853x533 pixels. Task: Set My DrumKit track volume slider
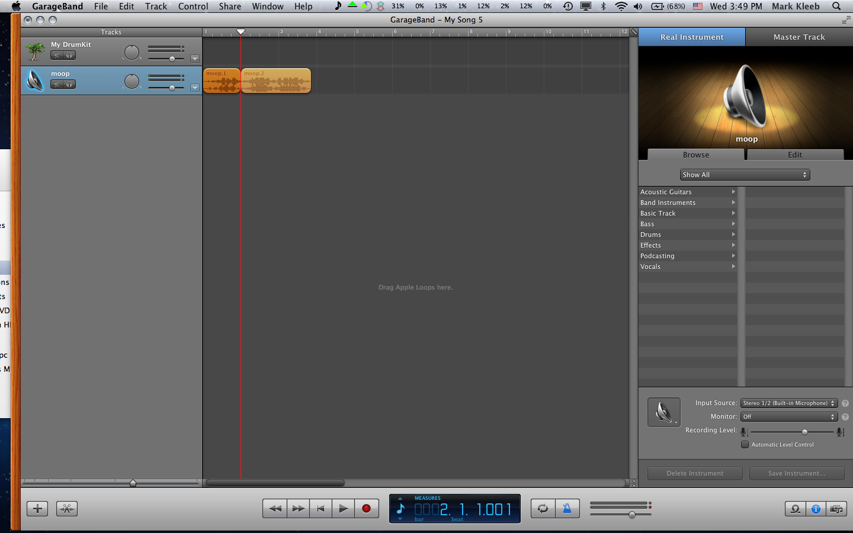coord(172,59)
